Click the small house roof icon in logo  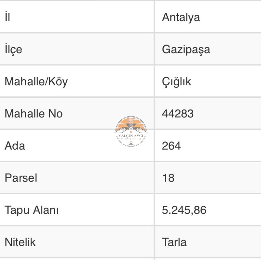[x=131, y=143]
